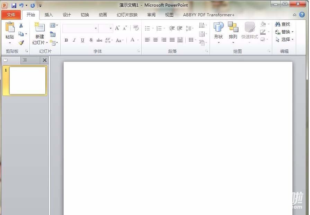This screenshot has width=310, height=215.
Task: Switch to the 动画 Animations tab
Action: click(103, 15)
